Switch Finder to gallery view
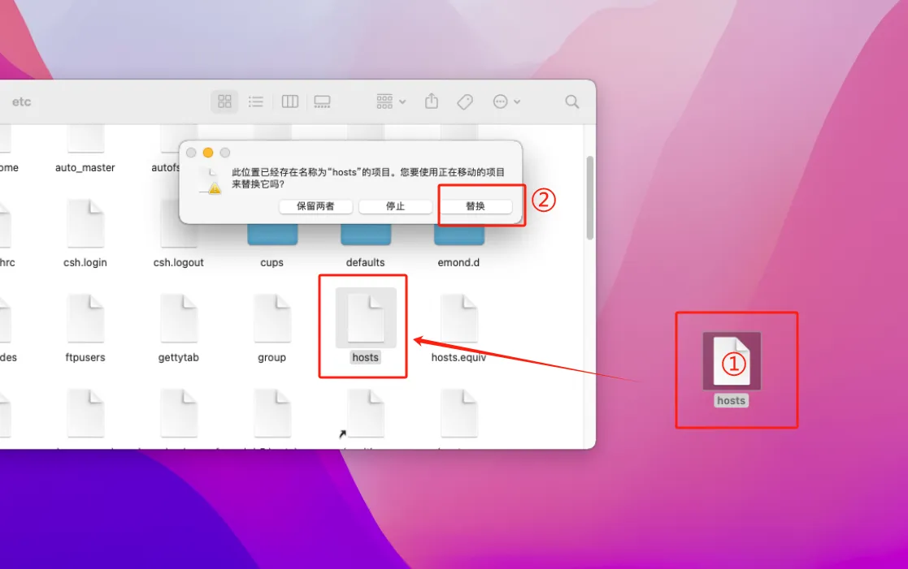The width and height of the screenshot is (908, 569). (x=322, y=101)
